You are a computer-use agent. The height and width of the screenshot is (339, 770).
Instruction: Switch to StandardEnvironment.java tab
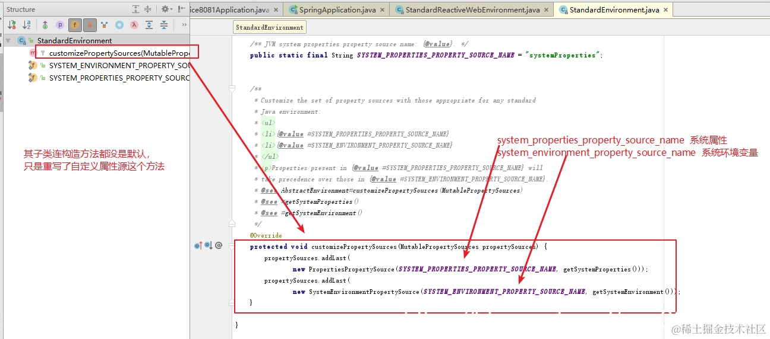click(613, 9)
